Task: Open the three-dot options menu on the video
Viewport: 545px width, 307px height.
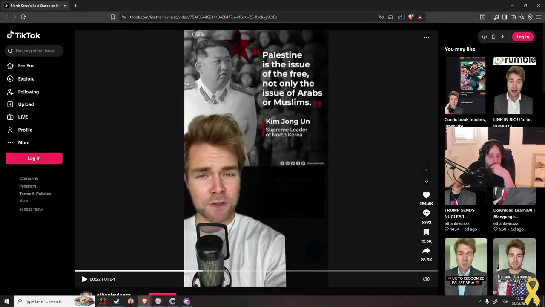Action: pyautogui.click(x=426, y=38)
